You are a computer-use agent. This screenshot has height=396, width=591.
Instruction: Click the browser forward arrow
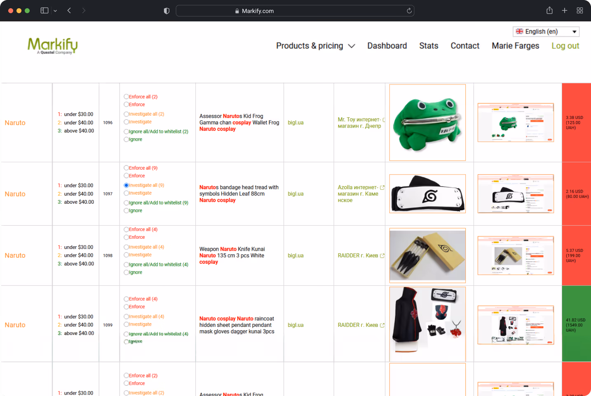point(84,11)
